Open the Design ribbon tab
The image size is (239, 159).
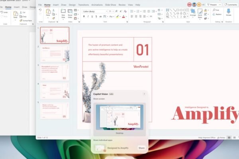pyautogui.click(x=72, y=5)
